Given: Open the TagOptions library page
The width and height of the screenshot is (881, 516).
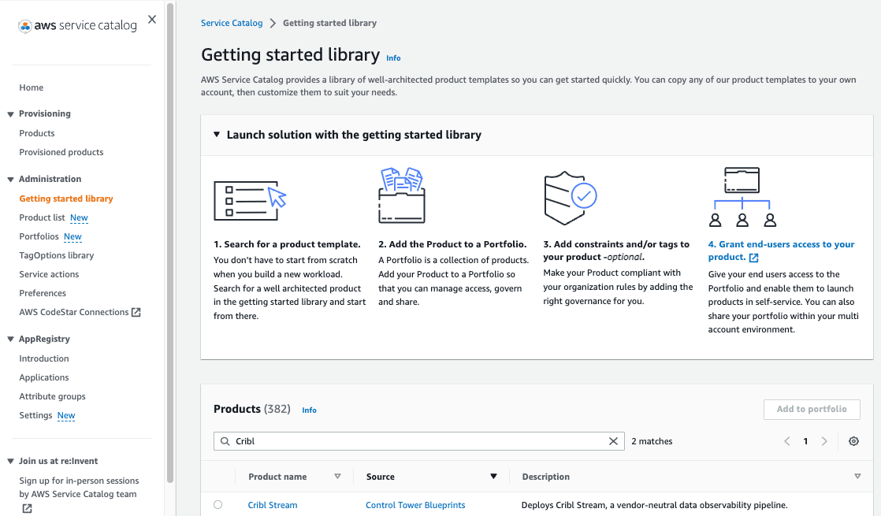Looking at the screenshot, I should tap(56, 255).
